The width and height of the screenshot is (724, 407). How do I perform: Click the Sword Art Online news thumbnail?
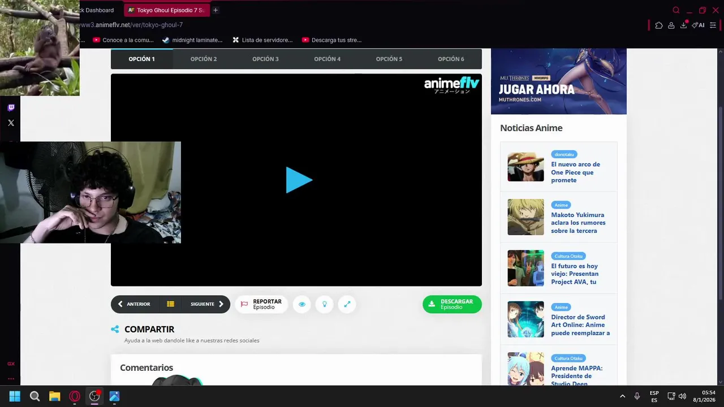[525, 319]
